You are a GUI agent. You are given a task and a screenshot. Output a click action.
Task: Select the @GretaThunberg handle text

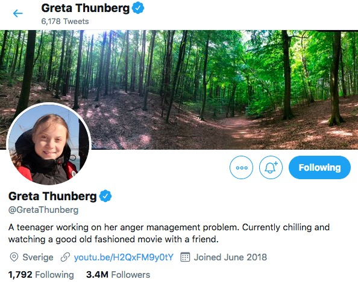click(43, 210)
